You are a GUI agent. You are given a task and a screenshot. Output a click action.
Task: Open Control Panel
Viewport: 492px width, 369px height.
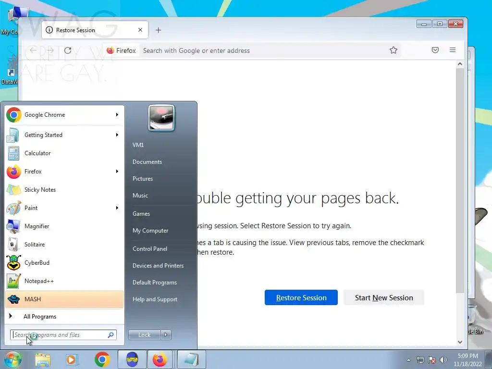click(x=150, y=249)
